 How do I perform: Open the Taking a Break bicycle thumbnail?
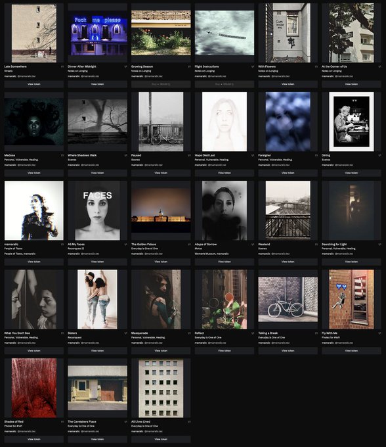pyautogui.click(x=288, y=299)
